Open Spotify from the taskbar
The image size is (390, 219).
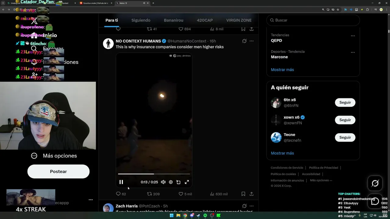coord(205,215)
